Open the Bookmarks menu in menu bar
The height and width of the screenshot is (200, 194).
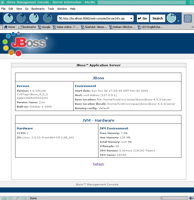(38, 9)
